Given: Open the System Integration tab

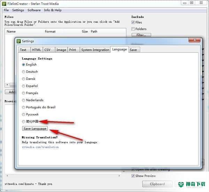Looking at the screenshot, I should tap(95, 50).
